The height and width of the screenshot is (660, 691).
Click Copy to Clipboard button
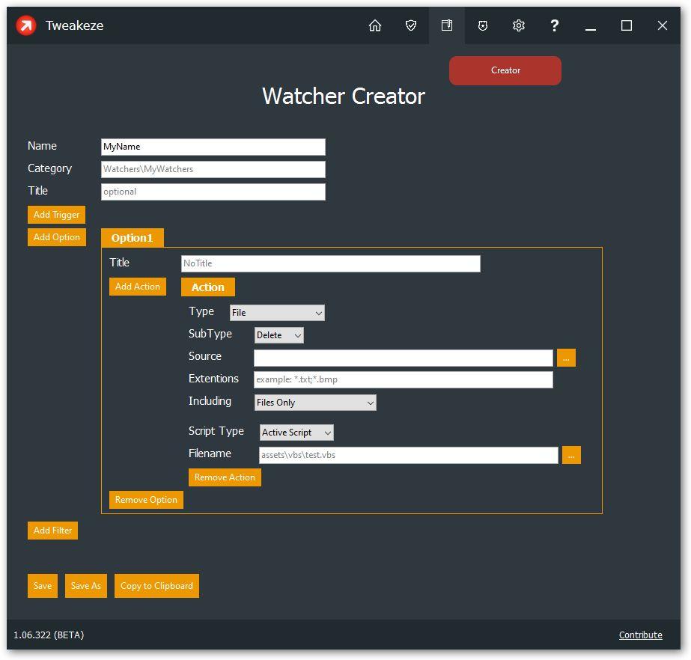(157, 585)
